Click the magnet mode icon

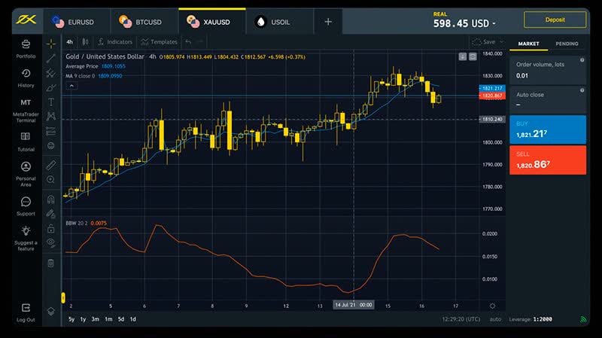51,199
